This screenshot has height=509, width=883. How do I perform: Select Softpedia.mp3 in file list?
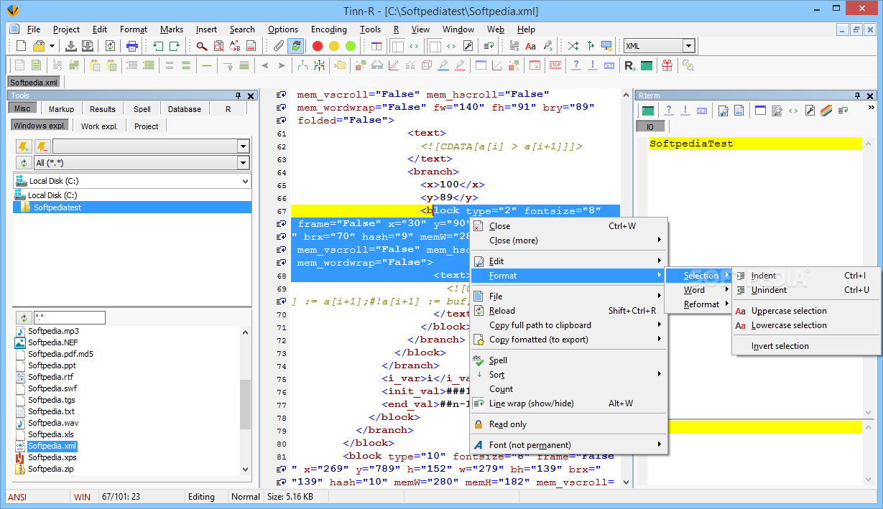coord(53,331)
